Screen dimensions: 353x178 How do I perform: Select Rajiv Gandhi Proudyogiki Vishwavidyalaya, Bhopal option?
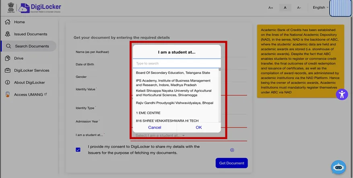(x=174, y=103)
